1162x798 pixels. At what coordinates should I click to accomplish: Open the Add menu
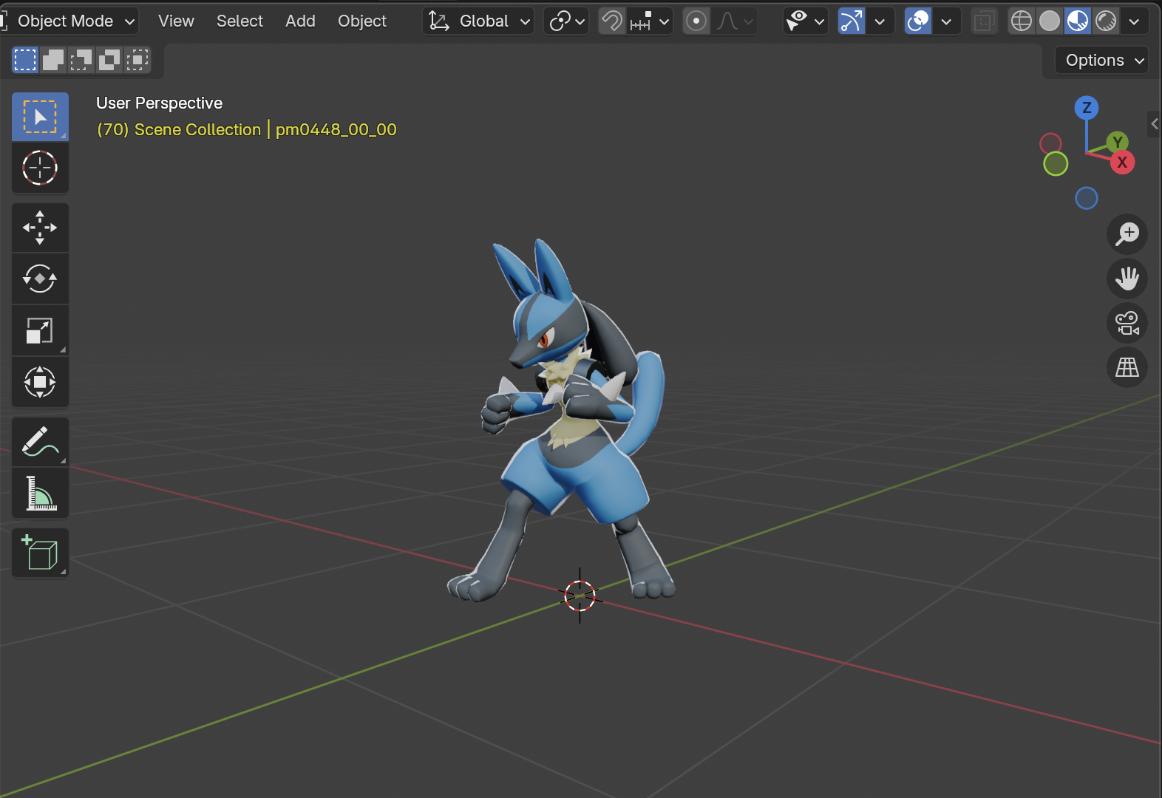pyautogui.click(x=300, y=21)
